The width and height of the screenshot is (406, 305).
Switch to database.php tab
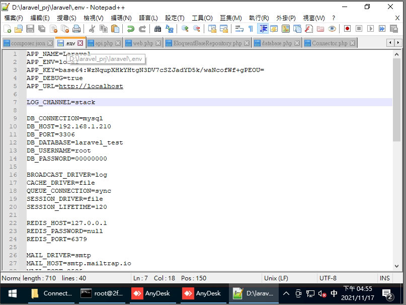coord(277,43)
